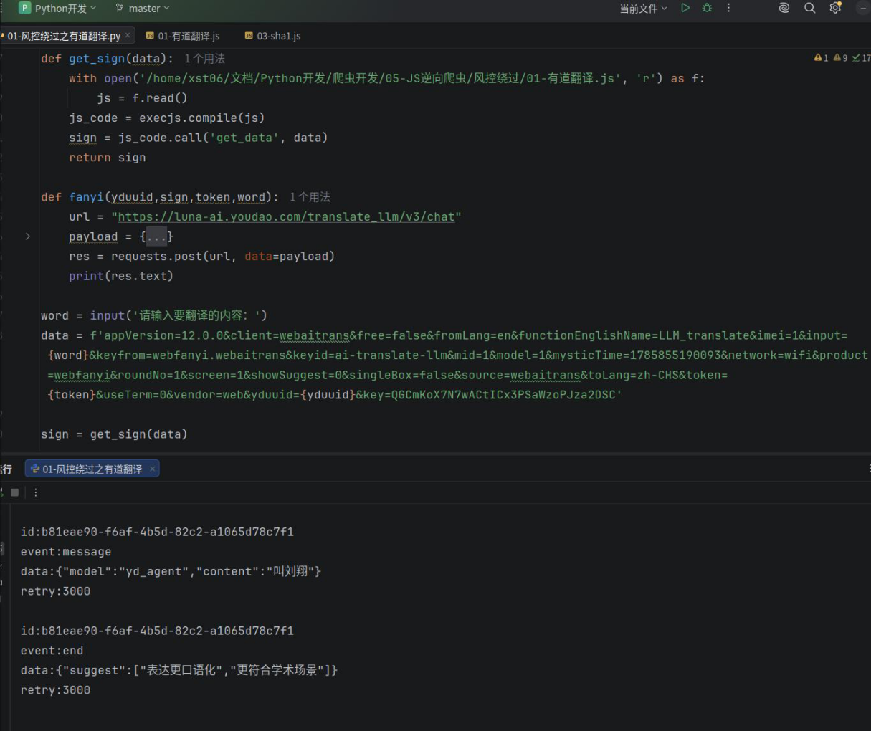871x731 pixels.
Task: Open the run toolbar's vertical dots menu
Action: point(35,492)
